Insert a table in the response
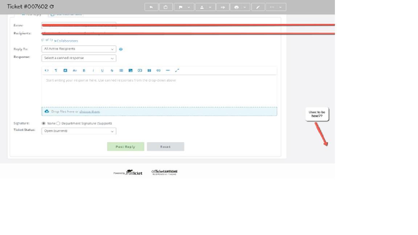The height and width of the screenshot is (235, 418). tap(149, 70)
